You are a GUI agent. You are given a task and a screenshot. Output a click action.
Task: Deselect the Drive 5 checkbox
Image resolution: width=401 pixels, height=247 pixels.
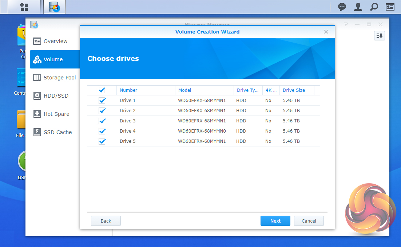coord(102,141)
